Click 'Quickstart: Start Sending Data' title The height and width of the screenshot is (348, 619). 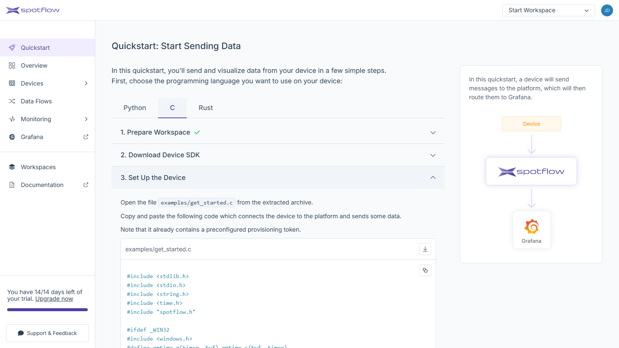[176, 46]
